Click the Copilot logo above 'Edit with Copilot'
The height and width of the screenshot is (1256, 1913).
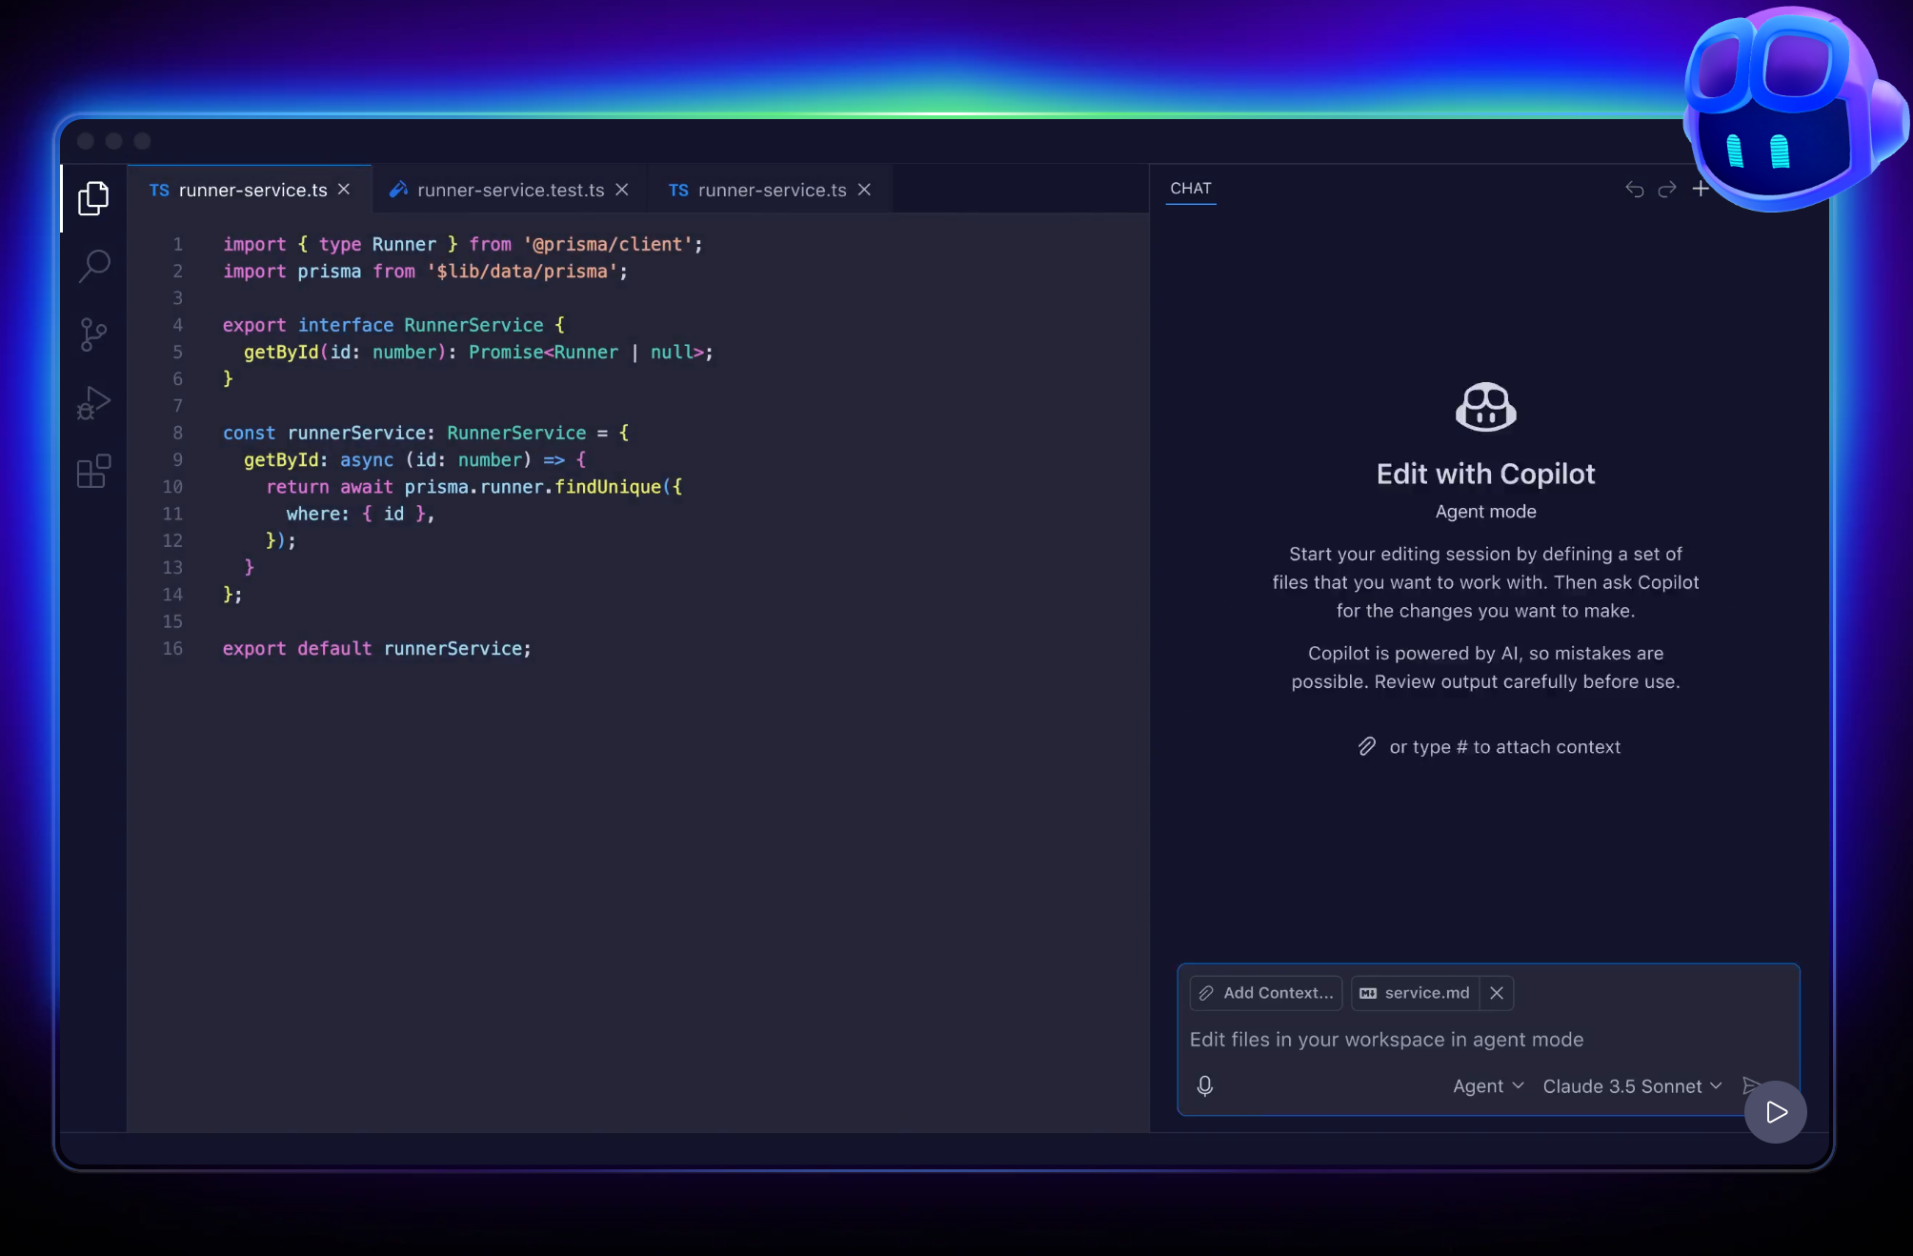click(1486, 407)
